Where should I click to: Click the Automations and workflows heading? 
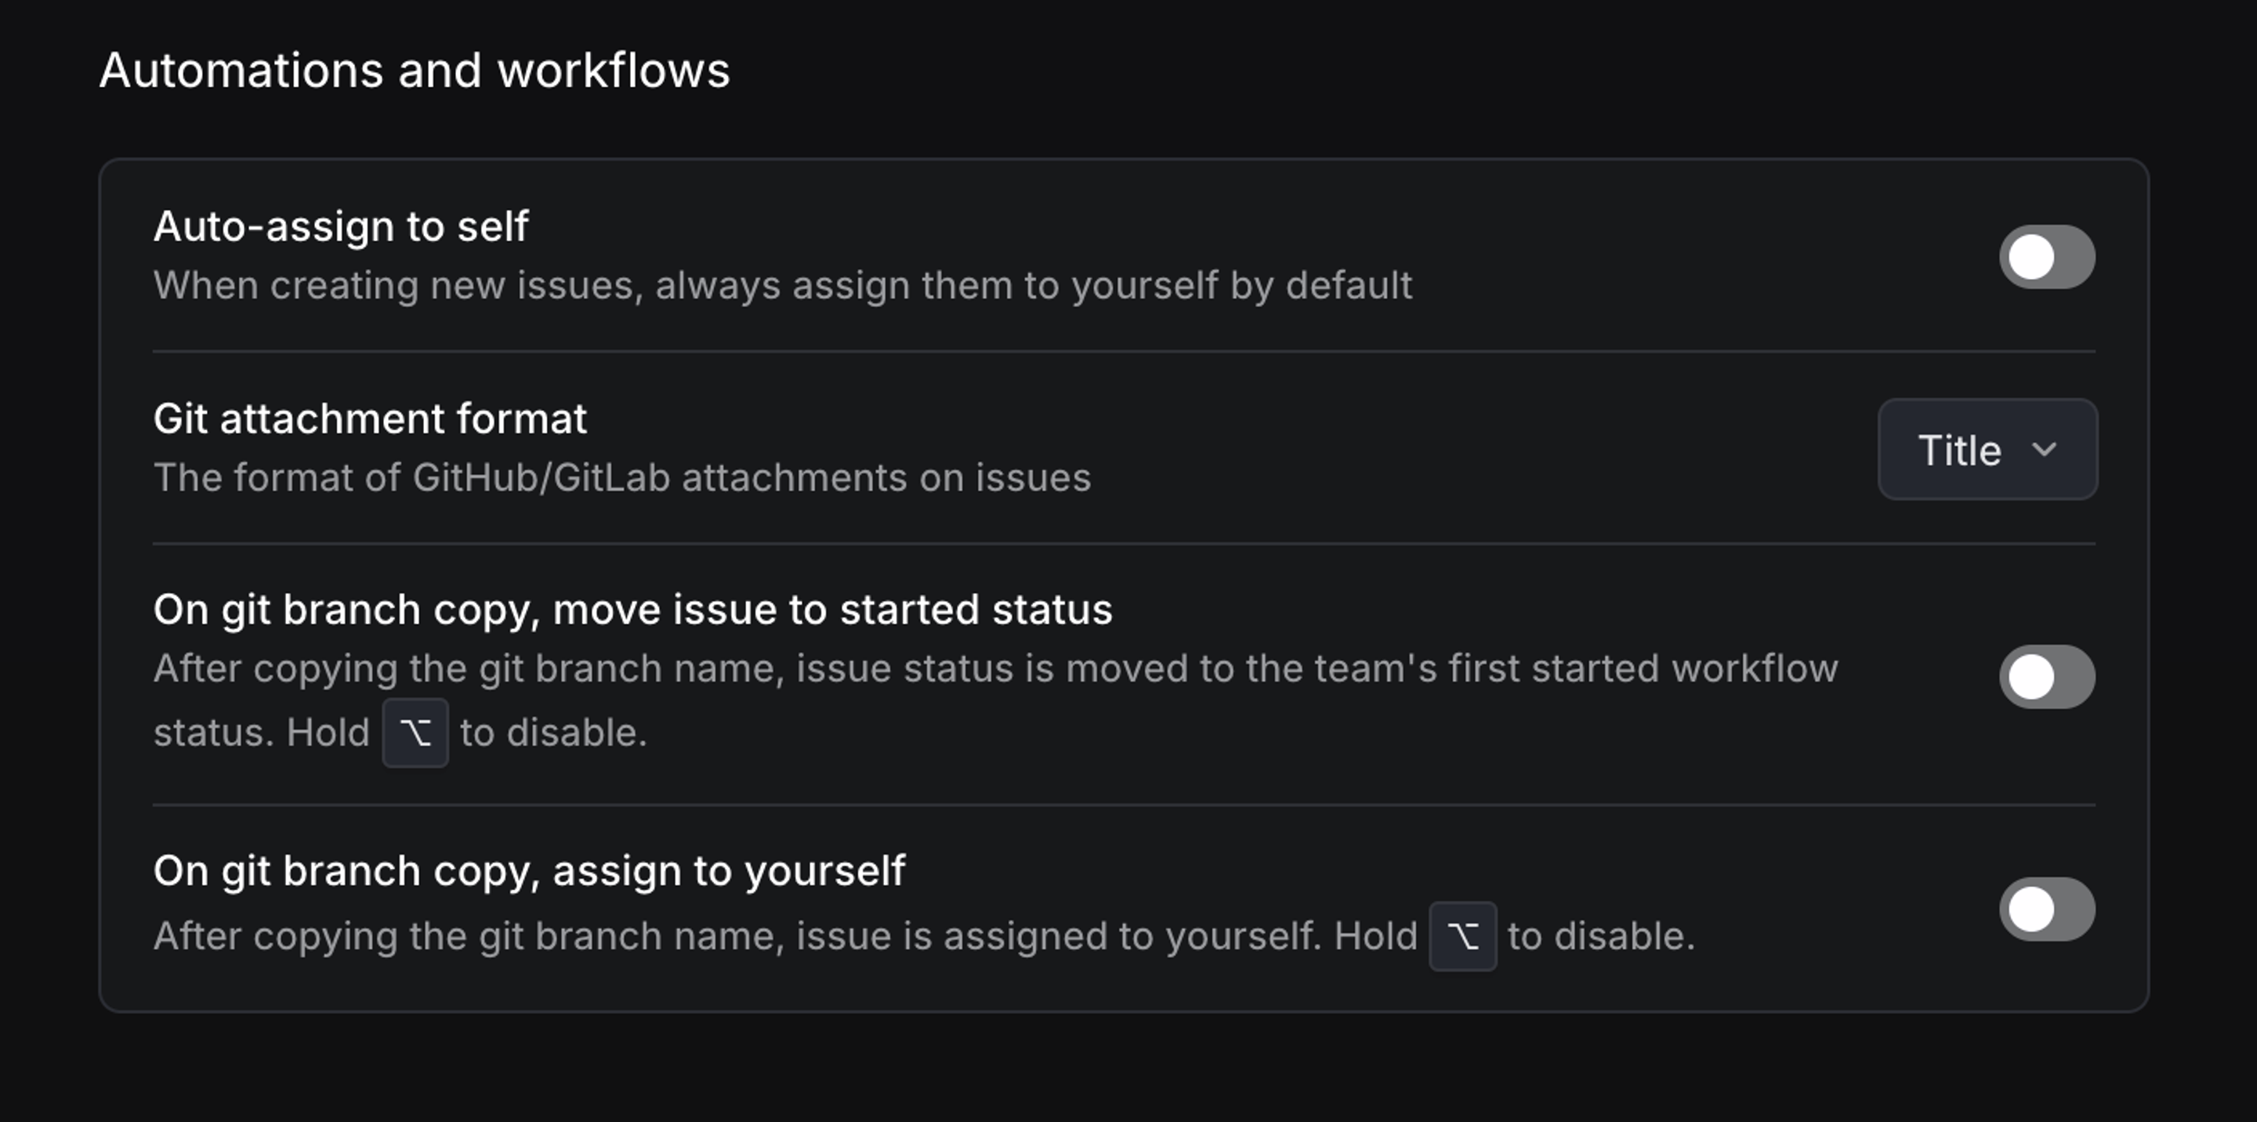[415, 68]
